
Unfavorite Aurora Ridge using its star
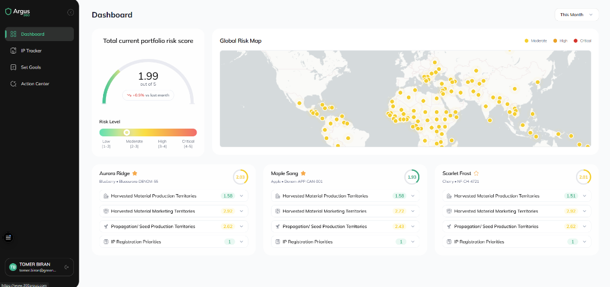[135, 173]
